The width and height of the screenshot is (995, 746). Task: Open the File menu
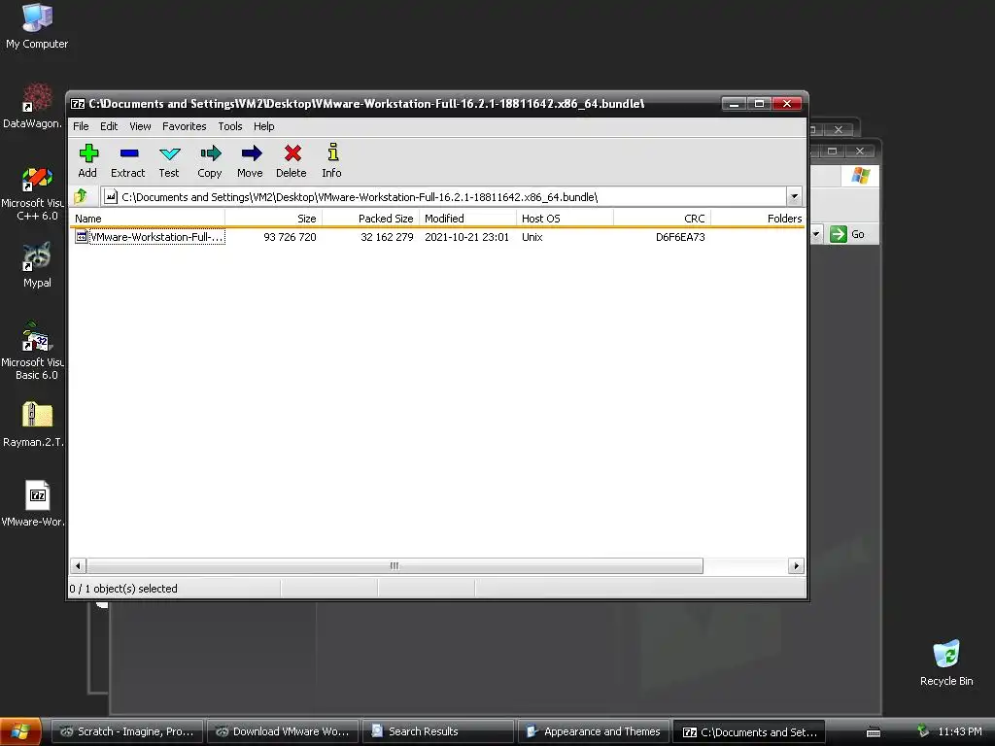[x=81, y=126]
